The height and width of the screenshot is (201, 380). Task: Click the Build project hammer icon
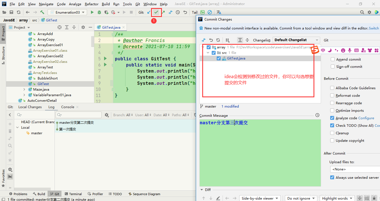click(42, 12)
